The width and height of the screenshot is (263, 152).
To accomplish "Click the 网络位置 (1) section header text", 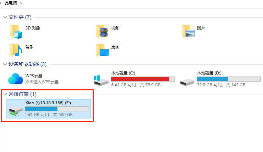I will pyautogui.click(x=22, y=94).
